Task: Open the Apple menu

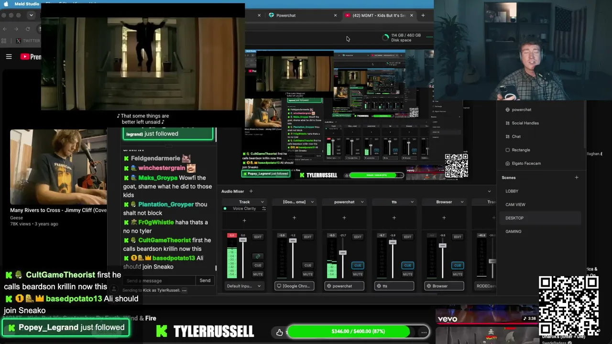Action: 6,4
